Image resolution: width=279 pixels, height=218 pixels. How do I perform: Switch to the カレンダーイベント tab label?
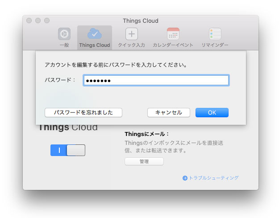click(x=173, y=45)
